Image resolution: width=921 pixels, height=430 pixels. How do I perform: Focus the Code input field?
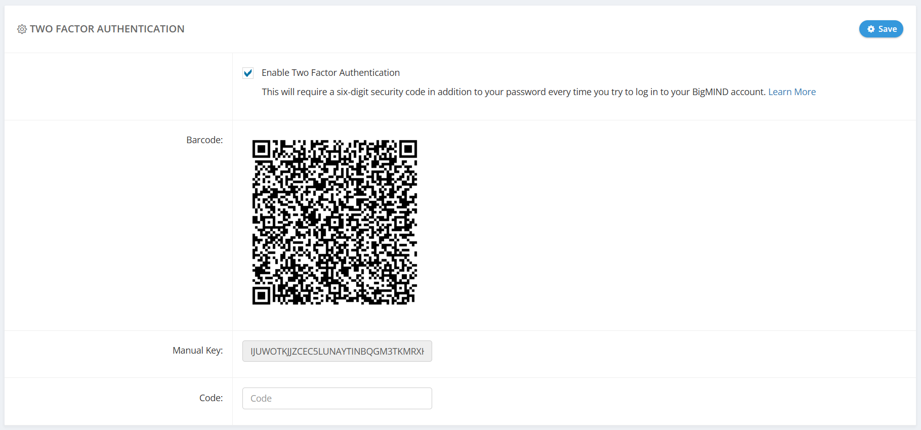click(x=337, y=399)
